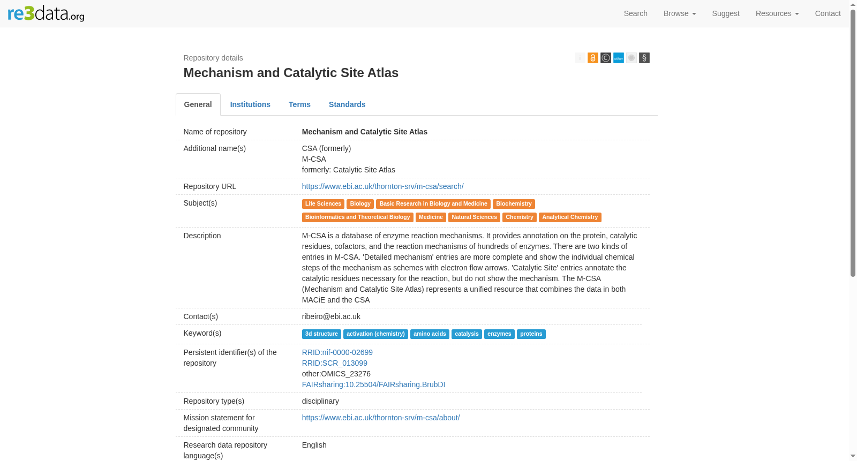
Task: Open the m-csa/about mission statement link
Action: click(381, 418)
